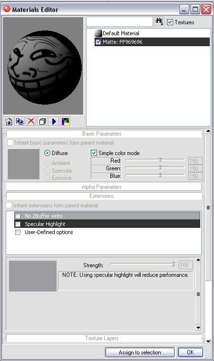Screen dimensions: 214x361
Task: Expand the Alpha Parameters section
Action: 104,187
